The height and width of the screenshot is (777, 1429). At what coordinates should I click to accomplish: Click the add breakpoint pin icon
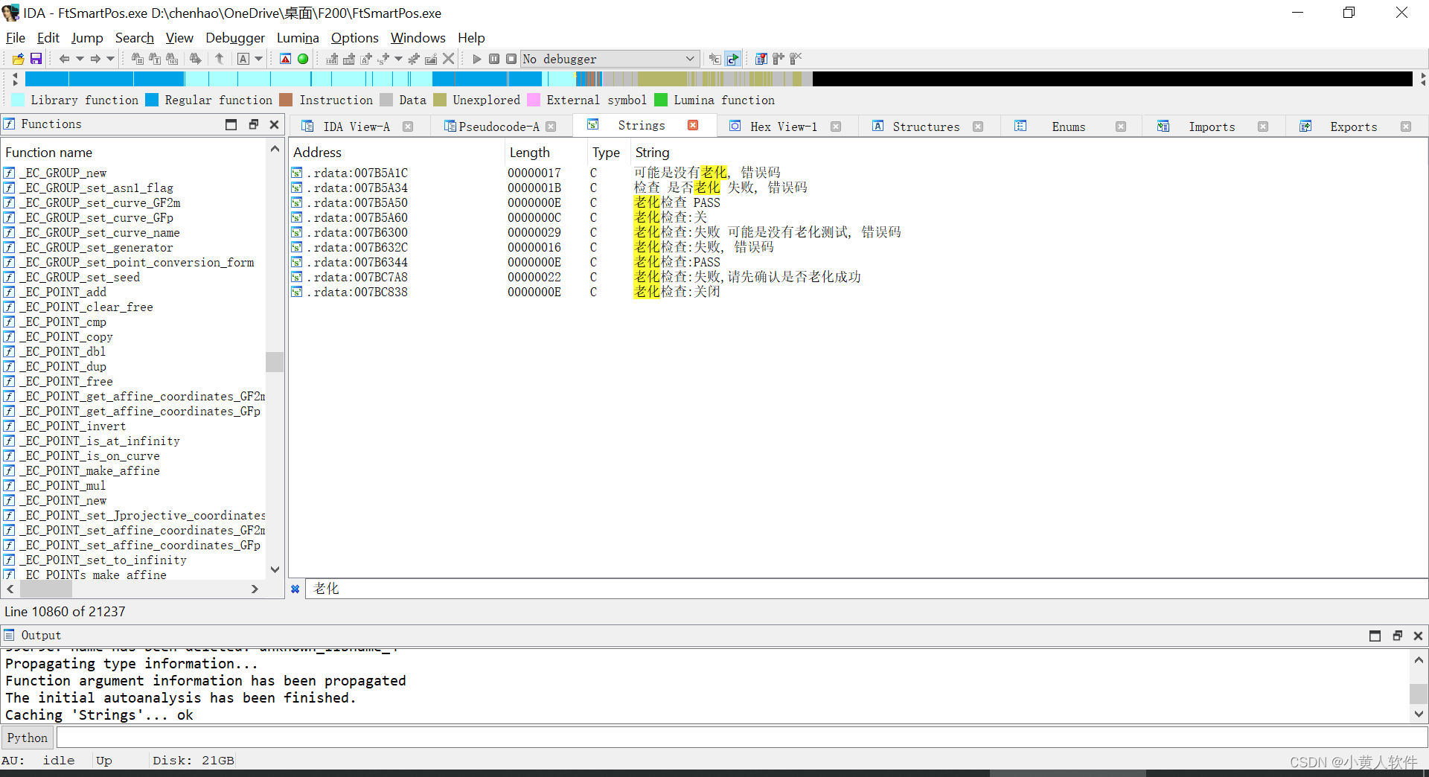coord(779,59)
